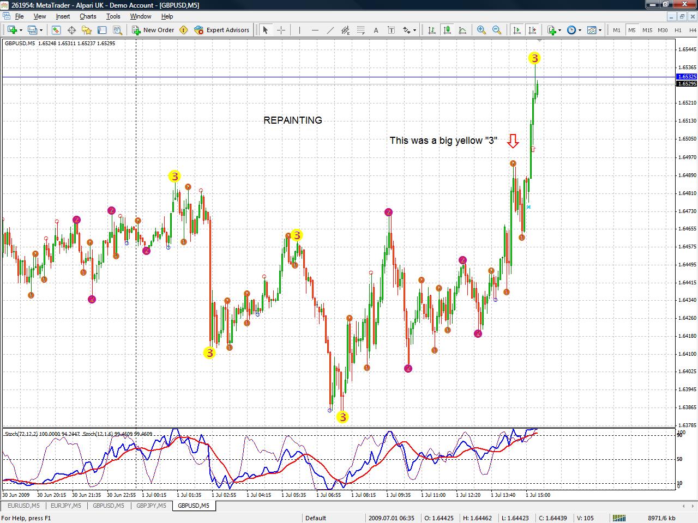
Task: Expand the Indicators list dropdown arrow
Action: click(x=560, y=30)
